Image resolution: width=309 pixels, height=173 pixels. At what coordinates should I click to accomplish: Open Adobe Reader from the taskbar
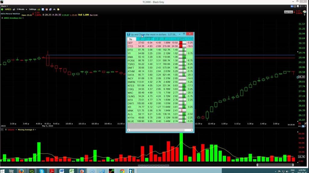pos(52,171)
